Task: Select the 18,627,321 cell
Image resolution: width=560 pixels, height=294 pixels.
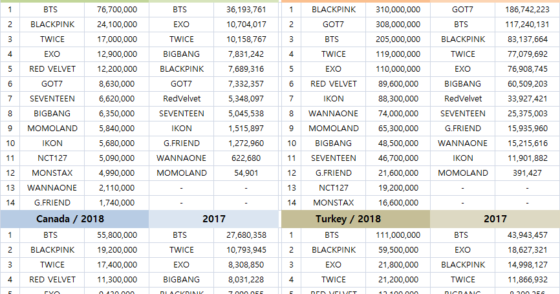Action: click(528, 251)
